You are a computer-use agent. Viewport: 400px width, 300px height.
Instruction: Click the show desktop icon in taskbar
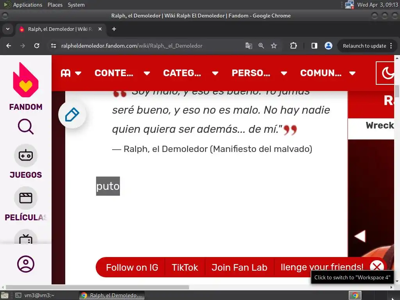coord(4,296)
